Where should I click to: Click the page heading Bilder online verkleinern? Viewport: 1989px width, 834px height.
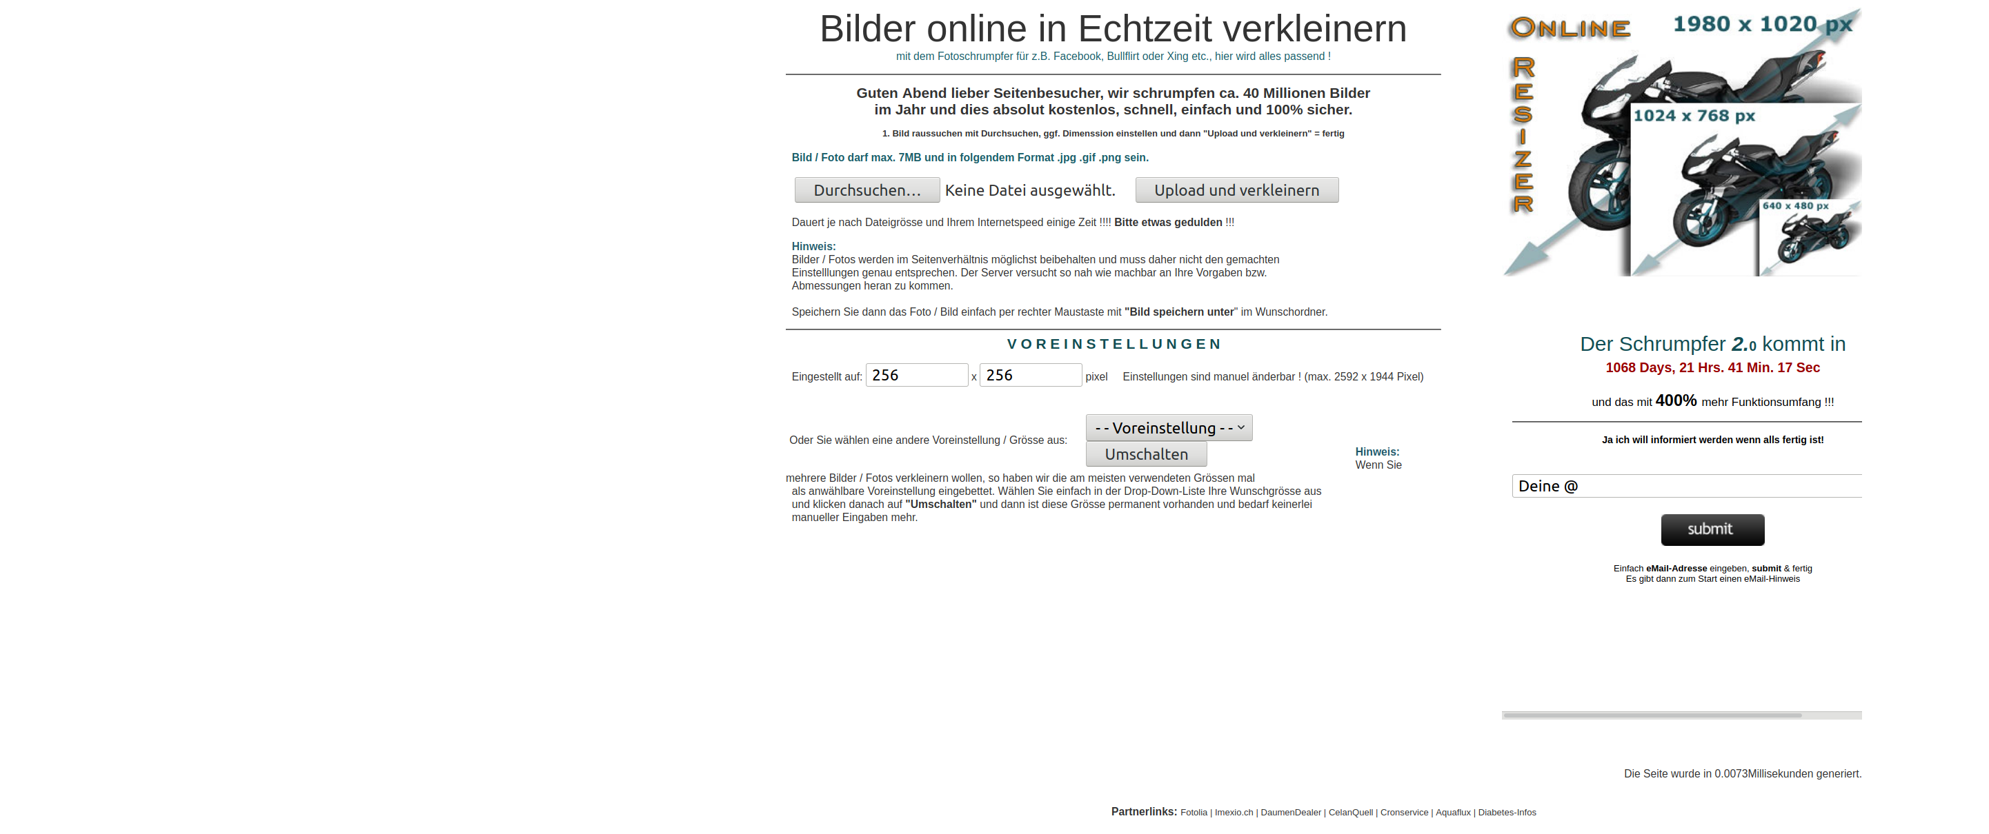pos(1113,30)
